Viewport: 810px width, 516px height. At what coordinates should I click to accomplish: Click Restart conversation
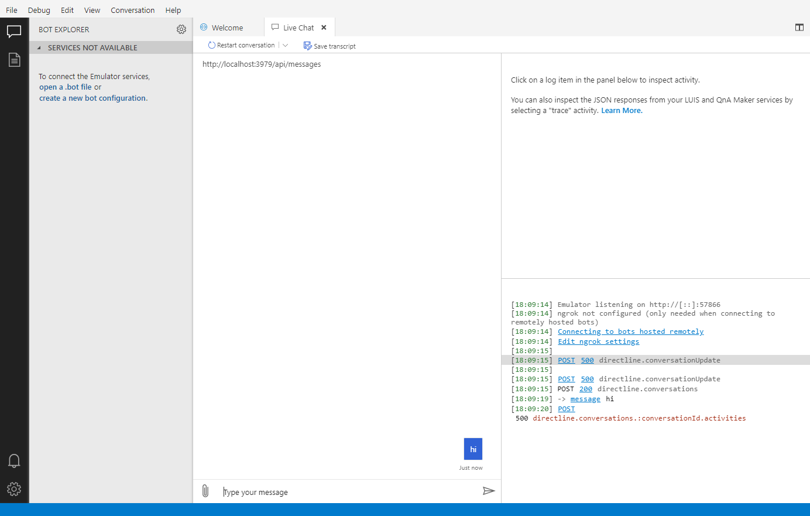(241, 45)
